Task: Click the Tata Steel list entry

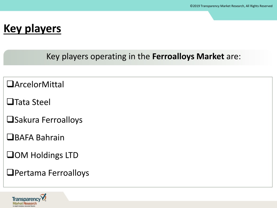Action: (32, 102)
